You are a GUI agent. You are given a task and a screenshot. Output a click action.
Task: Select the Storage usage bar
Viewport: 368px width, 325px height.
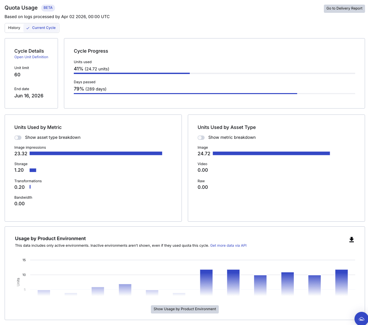[x=33, y=170]
